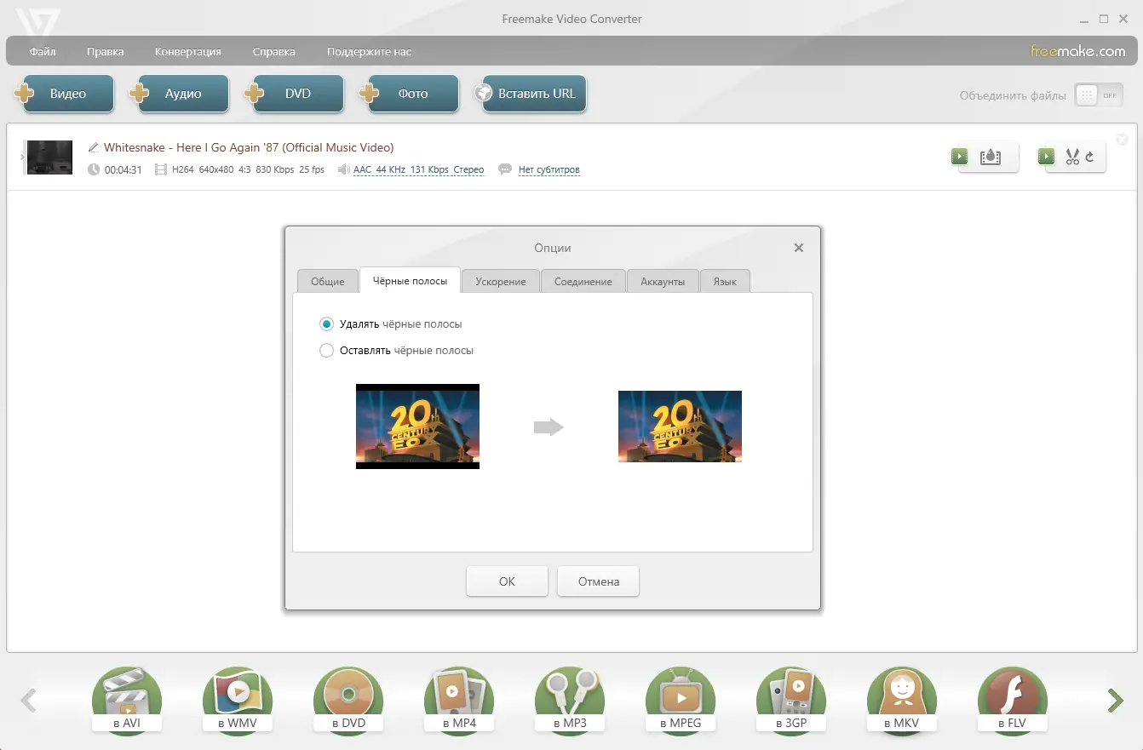Viewport: 1143px width, 750px height.
Task: Confirm options with the OK button
Action: (x=507, y=581)
